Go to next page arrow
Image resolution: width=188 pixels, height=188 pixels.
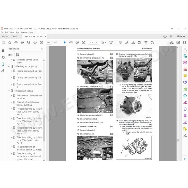coord(41,42)
